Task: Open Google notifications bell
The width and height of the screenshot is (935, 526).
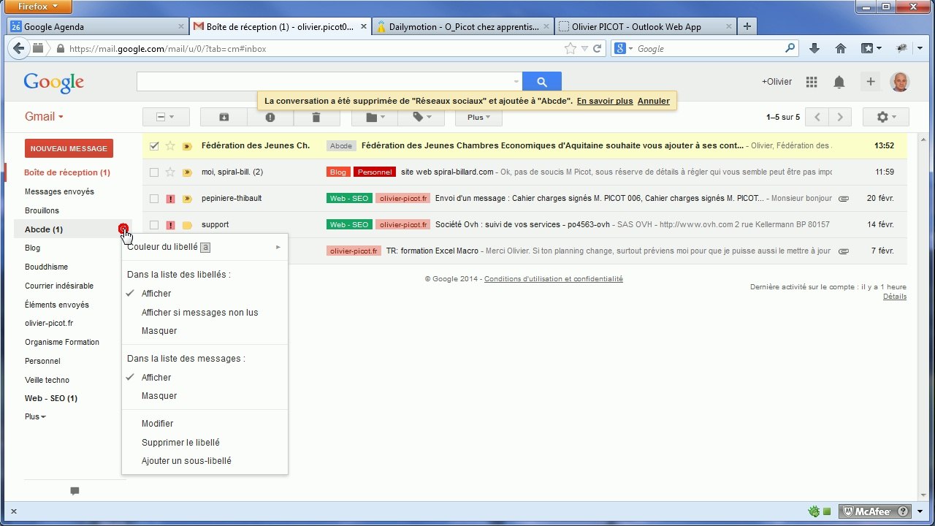Action: click(839, 82)
